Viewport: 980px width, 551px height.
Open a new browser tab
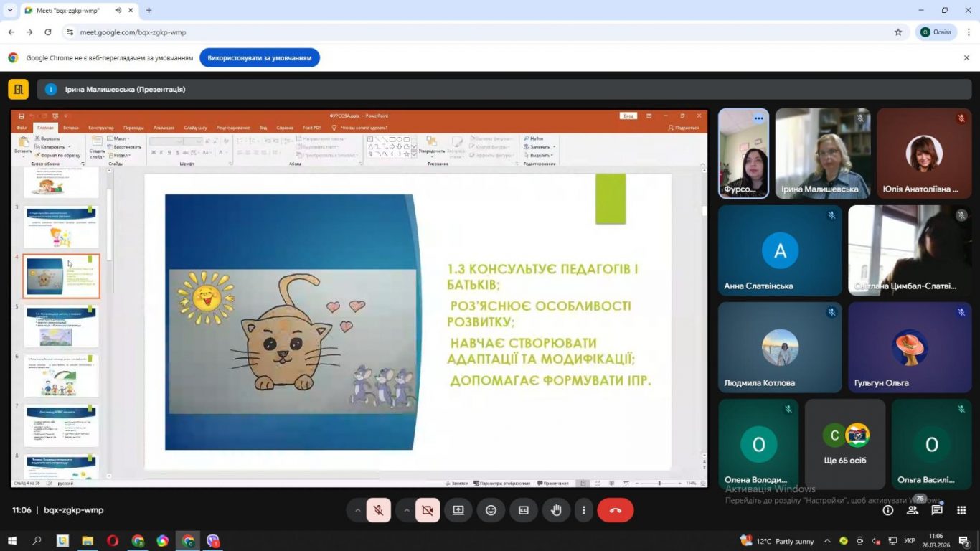(x=149, y=11)
